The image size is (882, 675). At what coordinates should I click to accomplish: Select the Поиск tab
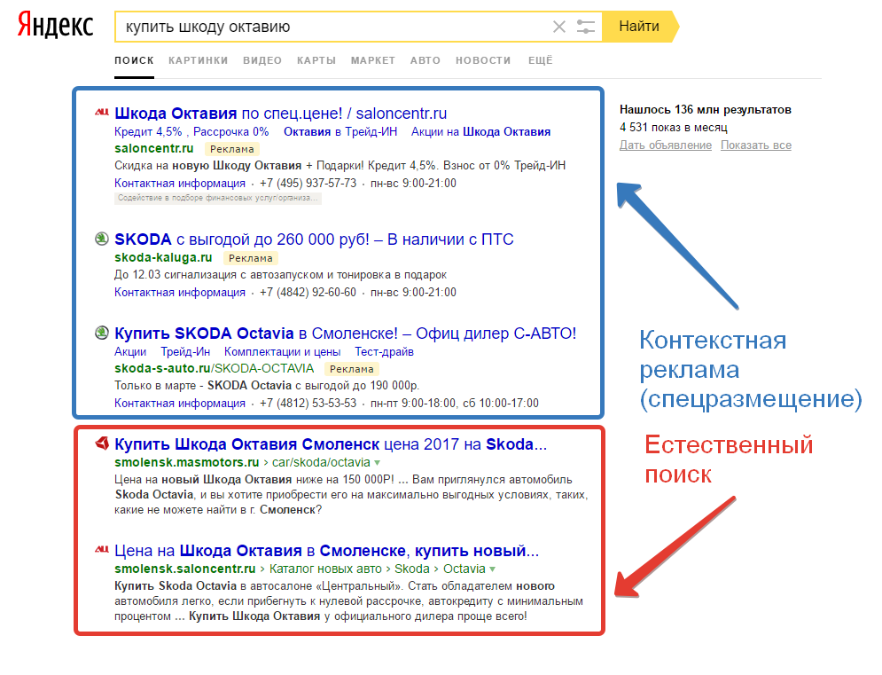click(x=134, y=60)
